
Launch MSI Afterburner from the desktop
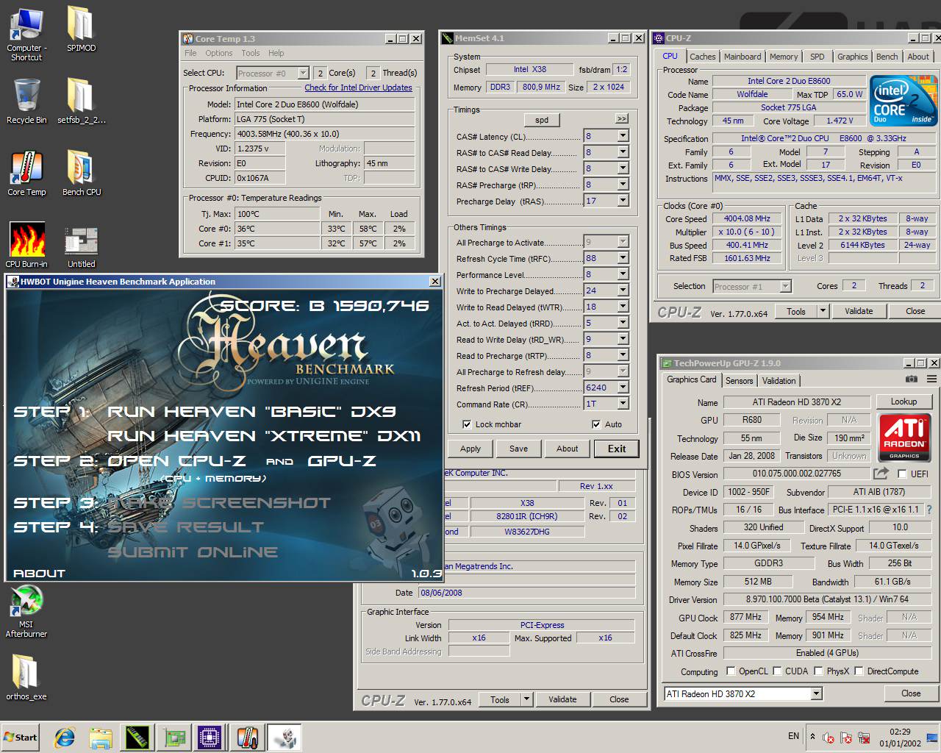tap(26, 610)
